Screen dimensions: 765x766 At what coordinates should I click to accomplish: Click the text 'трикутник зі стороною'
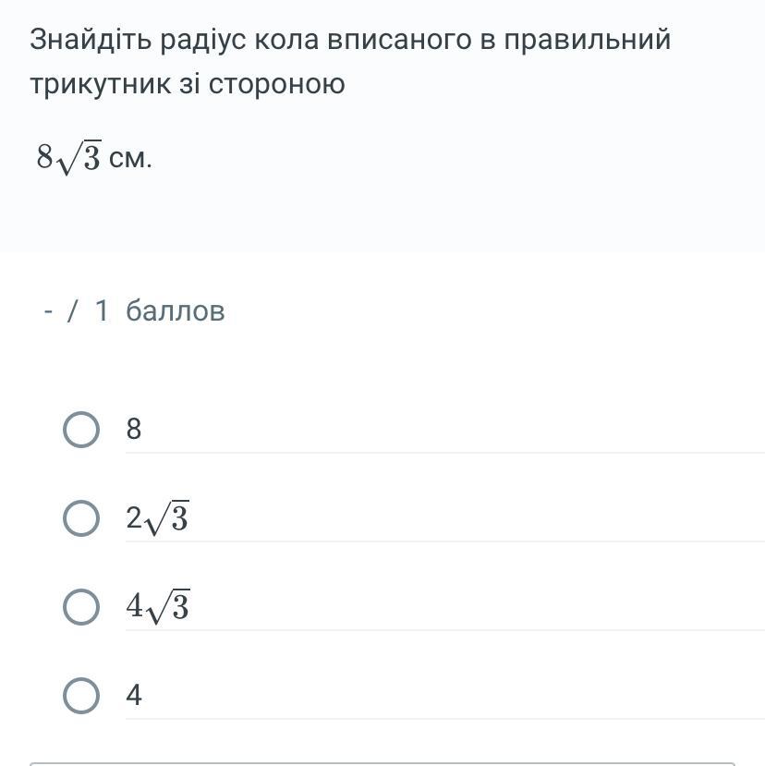pos(188,84)
